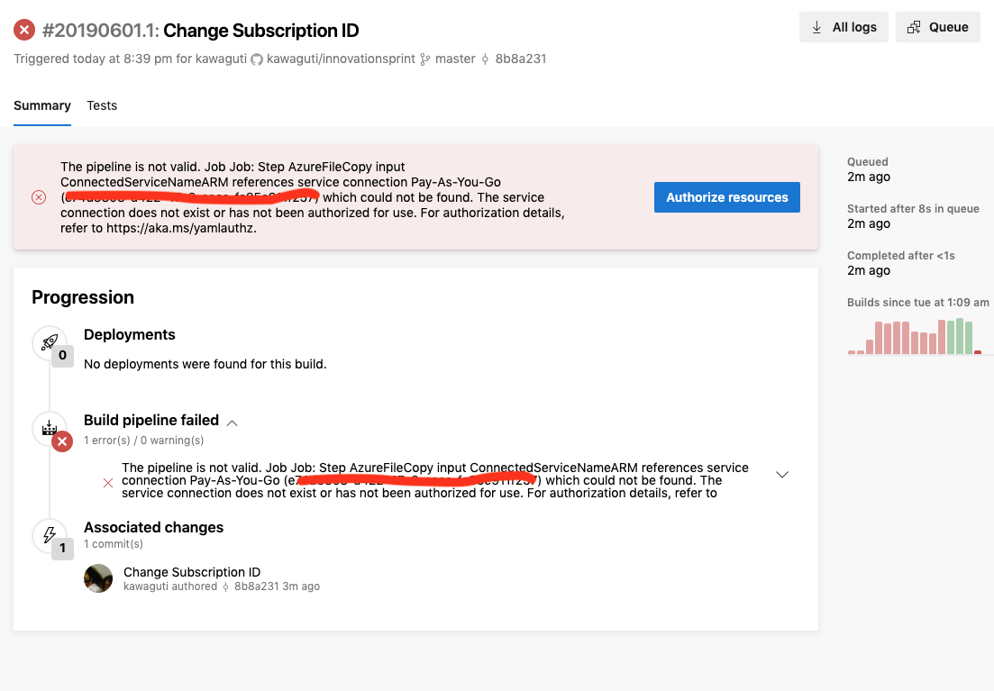The width and height of the screenshot is (994, 691).
Task: Click the error icon in pink banner
Action: (x=39, y=197)
